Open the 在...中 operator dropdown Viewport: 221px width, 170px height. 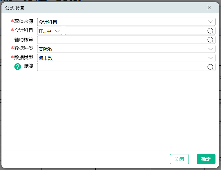tap(50, 31)
